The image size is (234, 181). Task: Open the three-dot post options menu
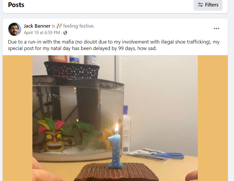click(x=216, y=29)
